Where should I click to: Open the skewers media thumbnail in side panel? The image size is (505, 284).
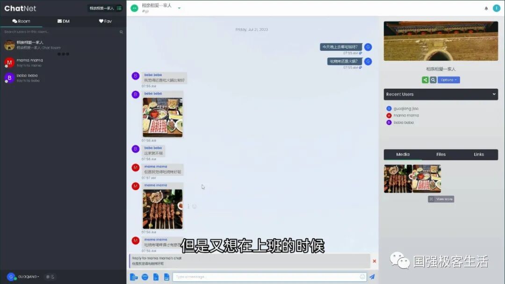(x=398, y=179)
